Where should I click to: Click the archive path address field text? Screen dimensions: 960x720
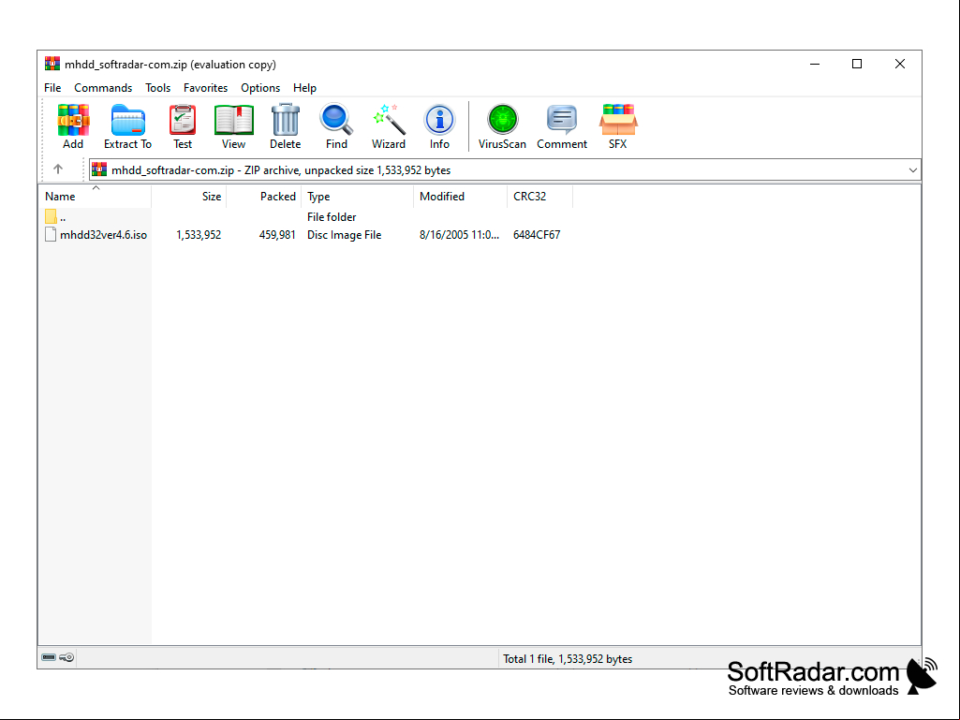[x=281, y=170]
